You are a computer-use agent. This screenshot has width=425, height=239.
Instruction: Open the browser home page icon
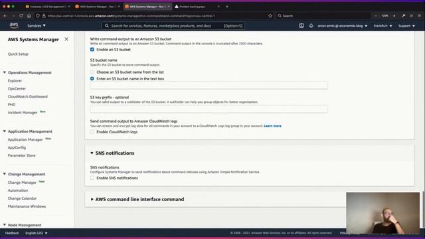point(29,16)
